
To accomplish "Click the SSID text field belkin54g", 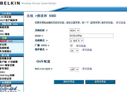I will coord(91,36).
